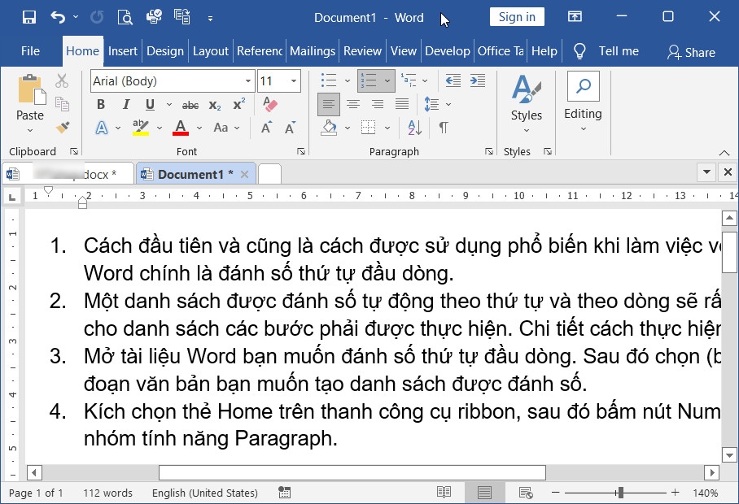
Task: Click the English (United States) language indicator
Action: 204,493
